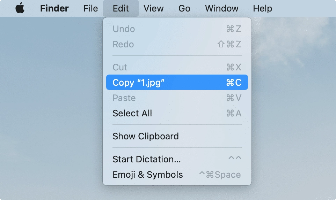This screenshot has height=200, width=336.
Task: Click the greyed-out Redo entry
Action: (x=123, y=44)
